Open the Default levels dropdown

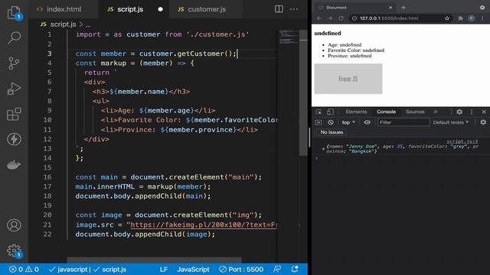click(451, 122)
